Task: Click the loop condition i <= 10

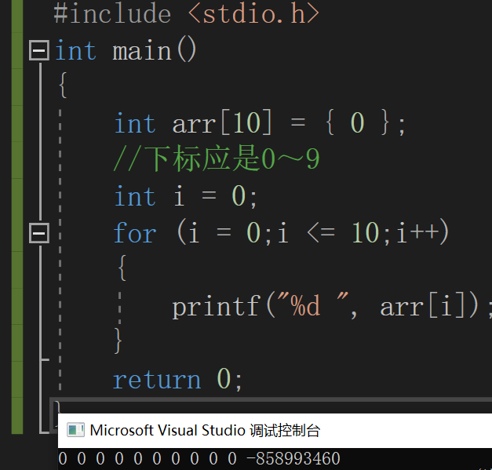Action: (329, 233)
